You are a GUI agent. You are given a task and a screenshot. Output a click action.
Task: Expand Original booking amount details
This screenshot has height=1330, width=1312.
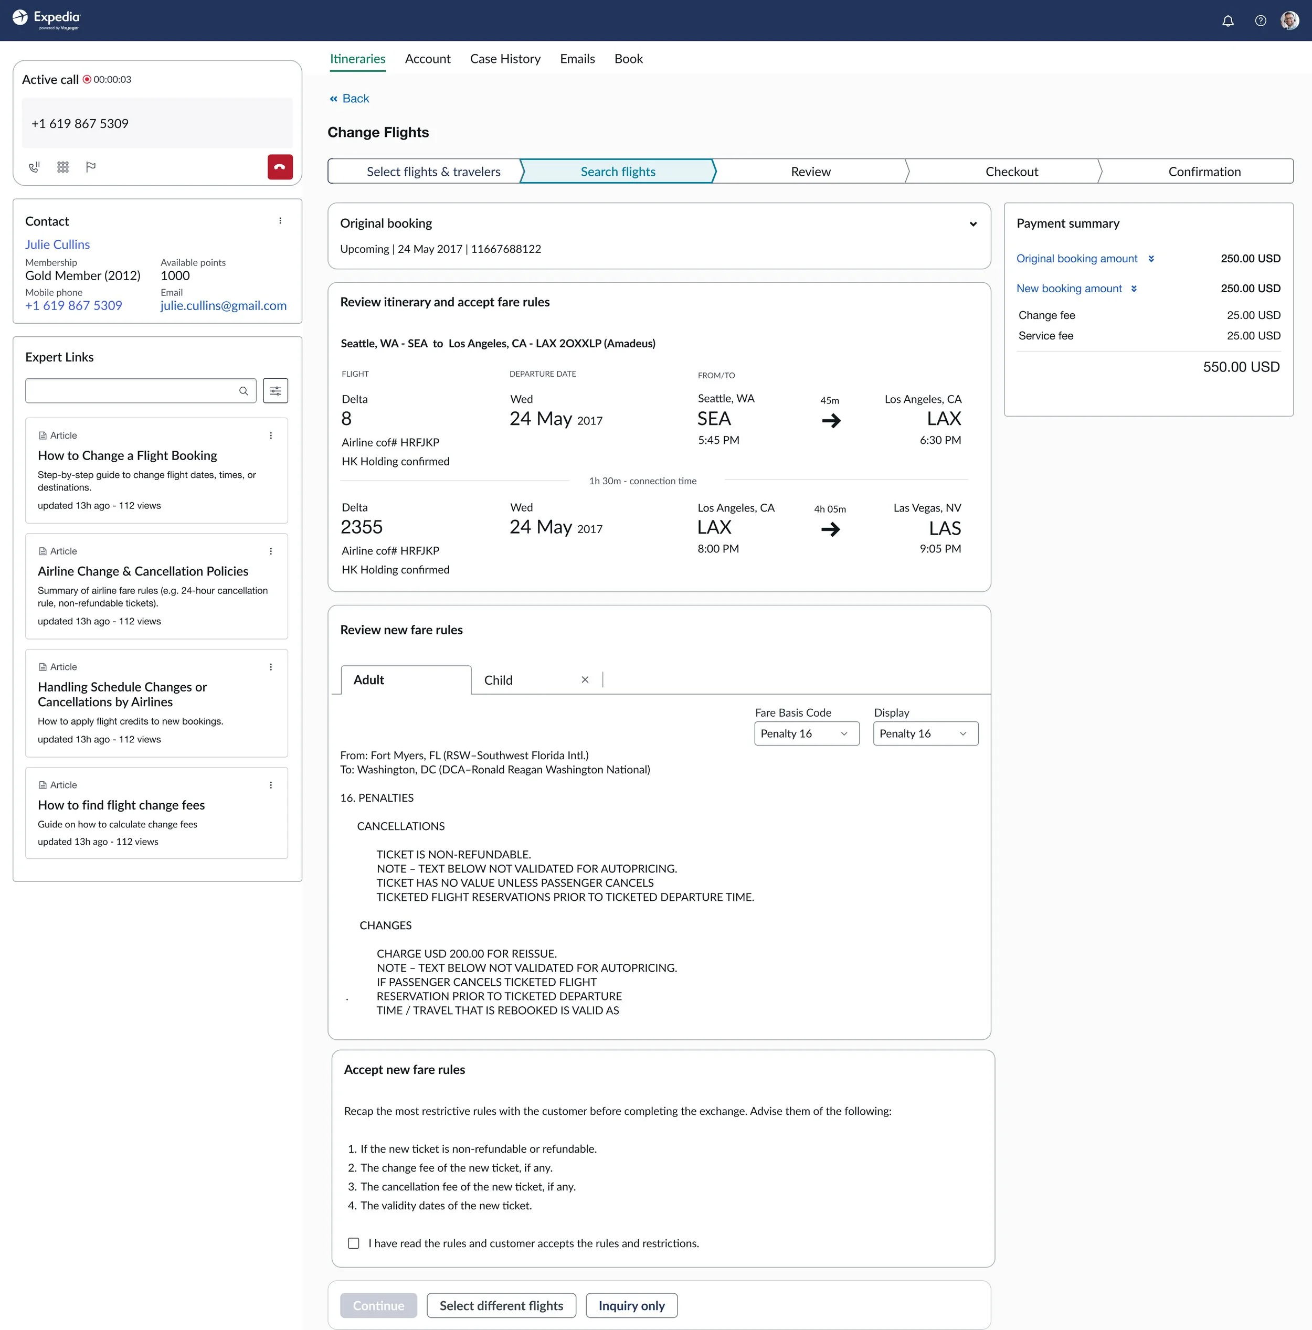click(x=1150, y=259)
